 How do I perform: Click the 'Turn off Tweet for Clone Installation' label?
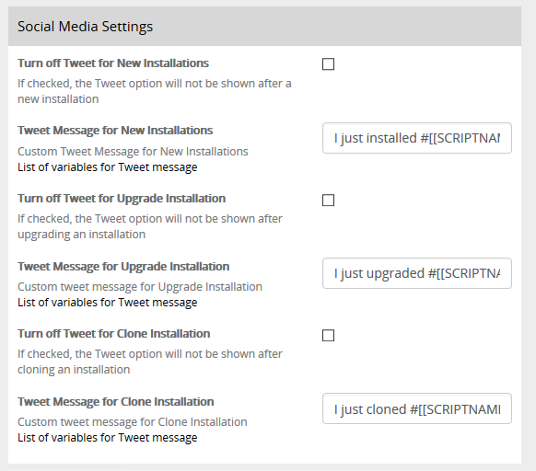(114, 334)
